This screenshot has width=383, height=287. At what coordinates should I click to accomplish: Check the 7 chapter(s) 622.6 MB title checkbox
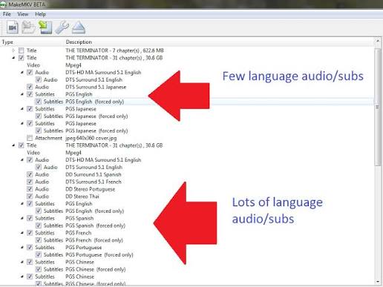pyautogui.click(x=22, y=50)
